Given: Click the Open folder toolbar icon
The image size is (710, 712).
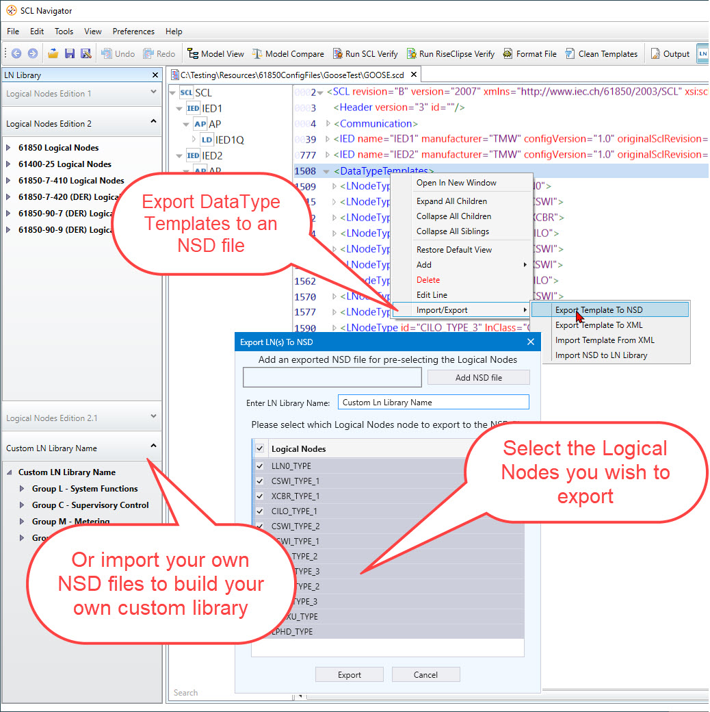Looking at the screenshot, I should click(x=53, y=53).
